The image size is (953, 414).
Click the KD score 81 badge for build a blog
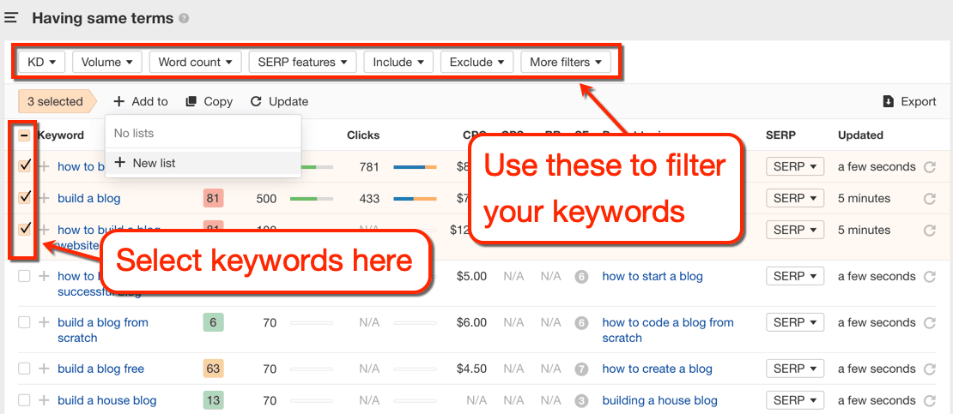(213, 198)
